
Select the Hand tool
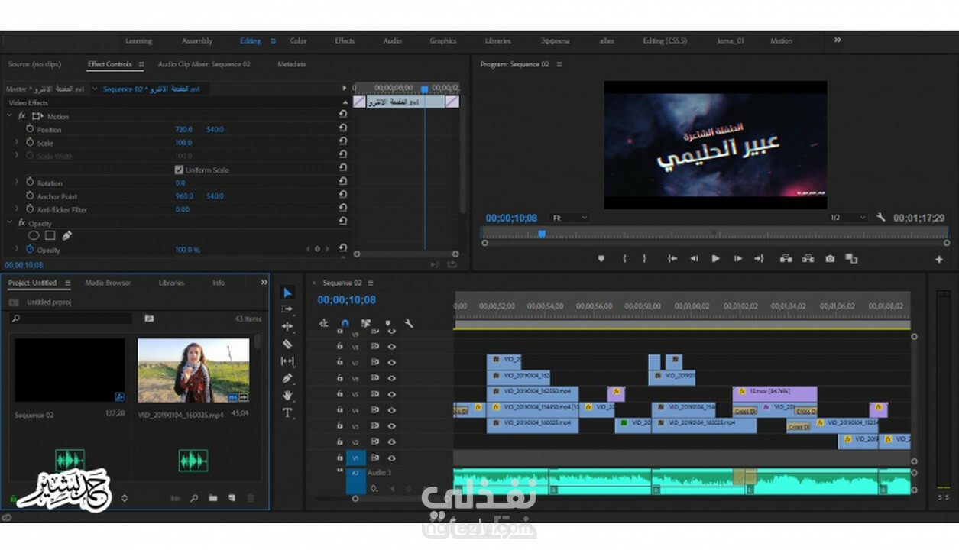(x=287, y=395)
